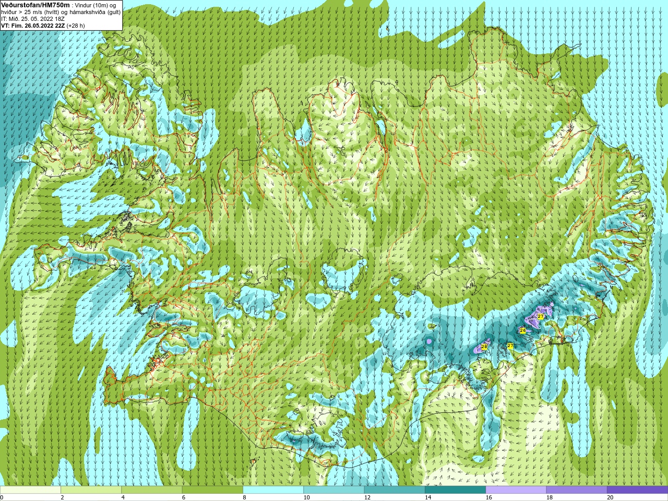Click the scale number 10

306,497
